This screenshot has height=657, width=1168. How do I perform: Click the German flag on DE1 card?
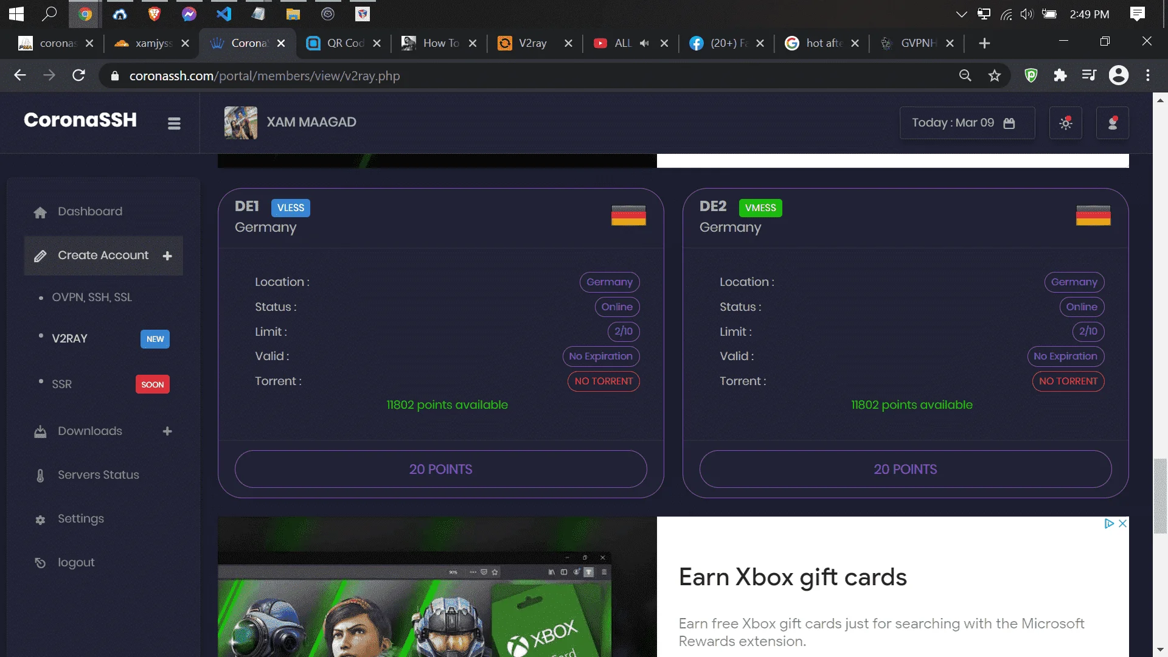pyautogui.click(x=628, y=215)
